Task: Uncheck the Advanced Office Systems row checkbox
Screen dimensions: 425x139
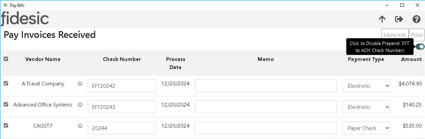Action: (x=6, y=105)
